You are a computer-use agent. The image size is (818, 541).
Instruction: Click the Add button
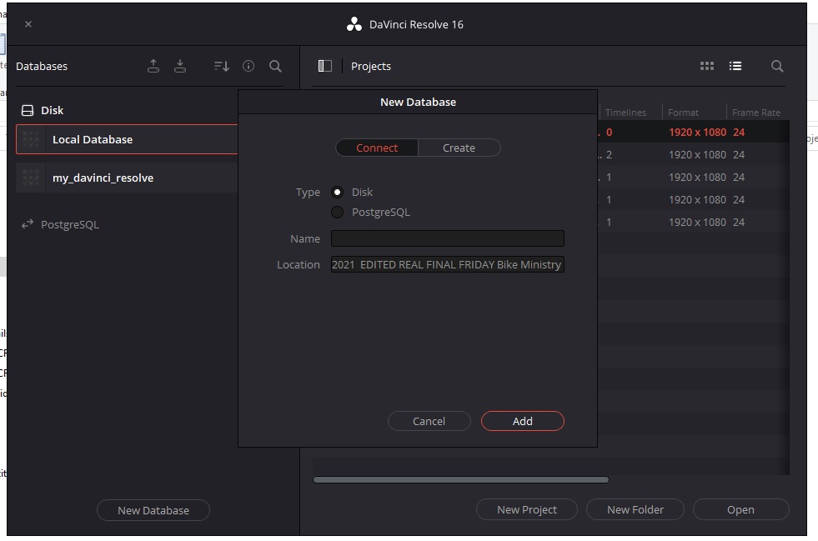[x=523, y=421]
